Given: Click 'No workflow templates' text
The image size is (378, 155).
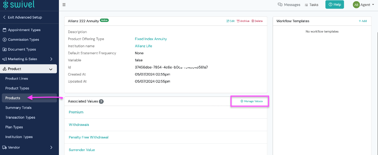Looking at the screenshot, I should 322,31.
